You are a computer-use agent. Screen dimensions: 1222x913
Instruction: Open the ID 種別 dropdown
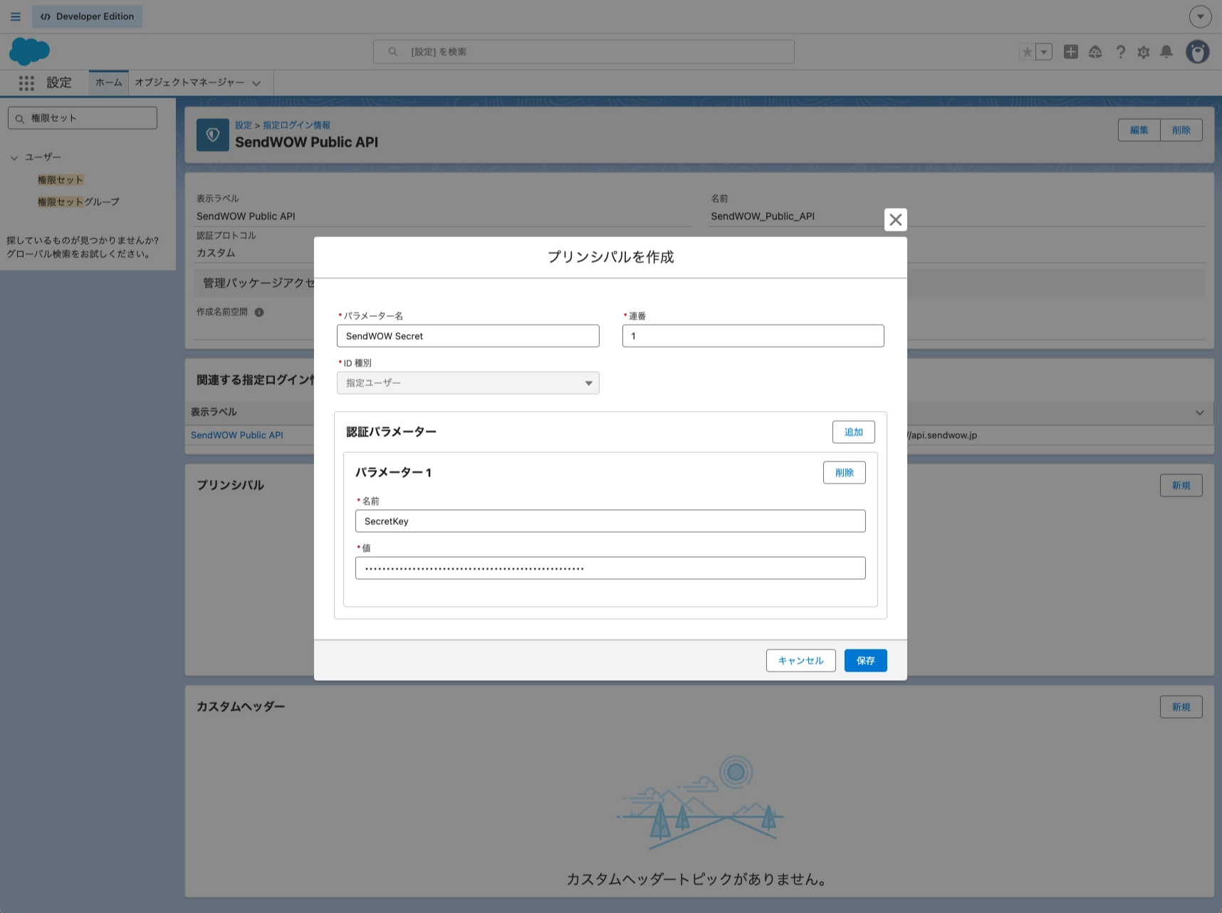468,383
